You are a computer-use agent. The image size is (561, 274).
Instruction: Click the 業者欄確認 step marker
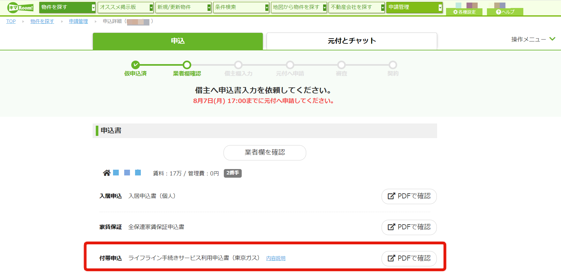[187, 65]
